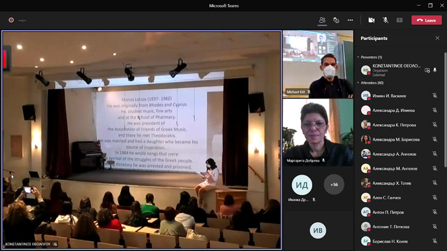Collapse the Presenters (1) section

pos(358,57)
